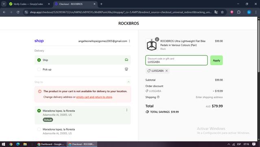Click the shipping info help icon
260x147 pixels.
coord(158,97)
